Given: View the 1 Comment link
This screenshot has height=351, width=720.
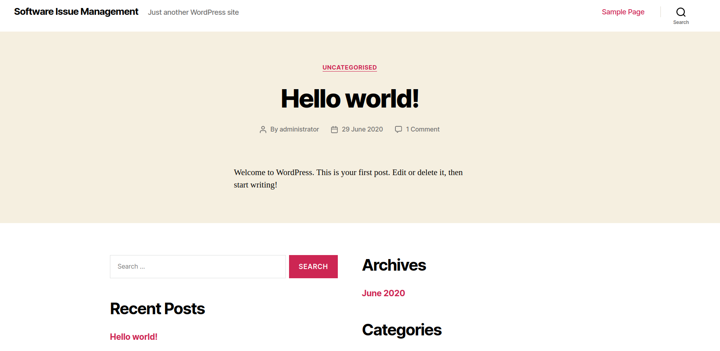Looking at the screenshot, I should (423, 129).
